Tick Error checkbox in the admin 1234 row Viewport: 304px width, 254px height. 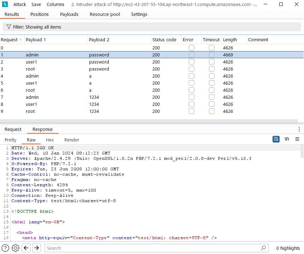[192, 97]
